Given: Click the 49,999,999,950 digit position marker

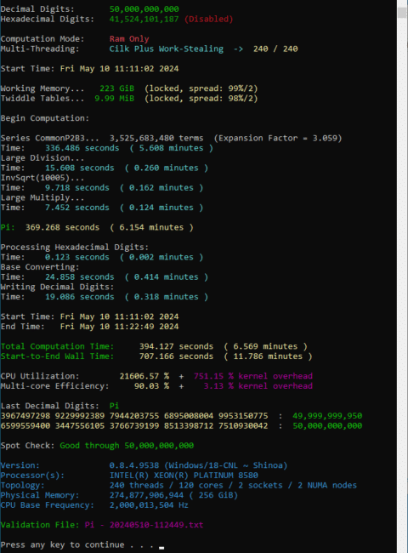Looking at the screenshot, I should click(327, 416).
